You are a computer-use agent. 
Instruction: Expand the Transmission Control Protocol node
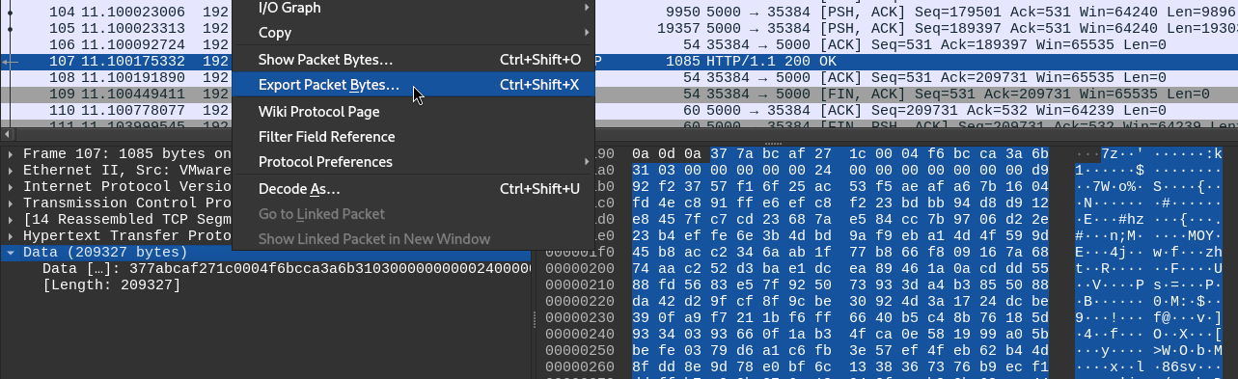[10, 203]
